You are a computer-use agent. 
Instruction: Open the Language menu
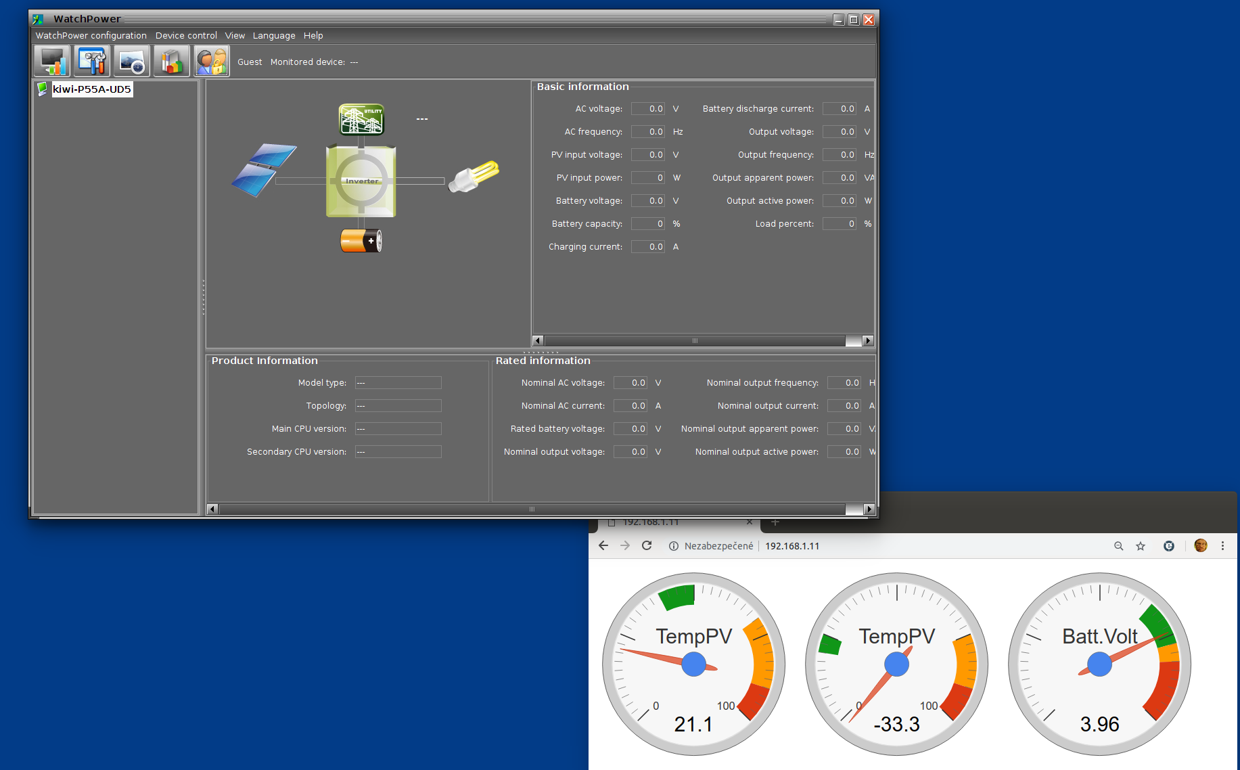274,36
